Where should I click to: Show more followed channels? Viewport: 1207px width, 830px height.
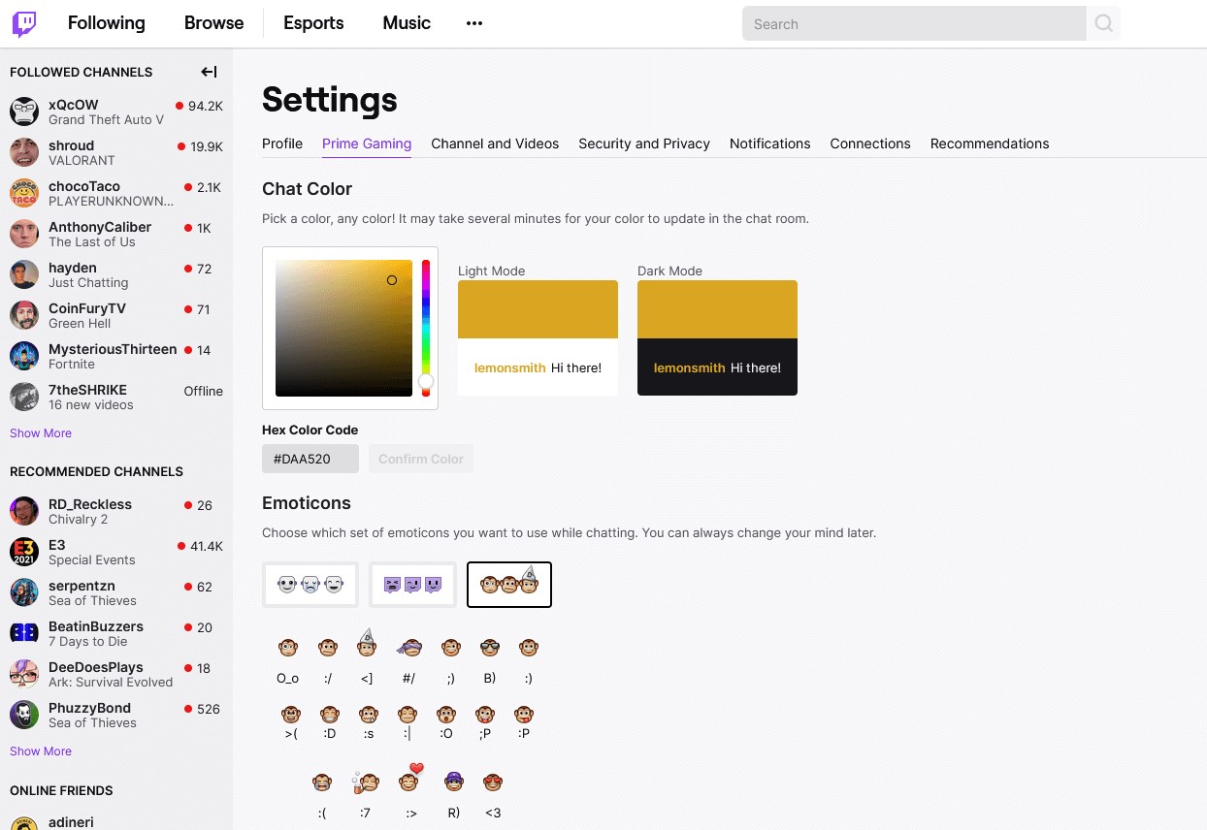click(41, 433)
